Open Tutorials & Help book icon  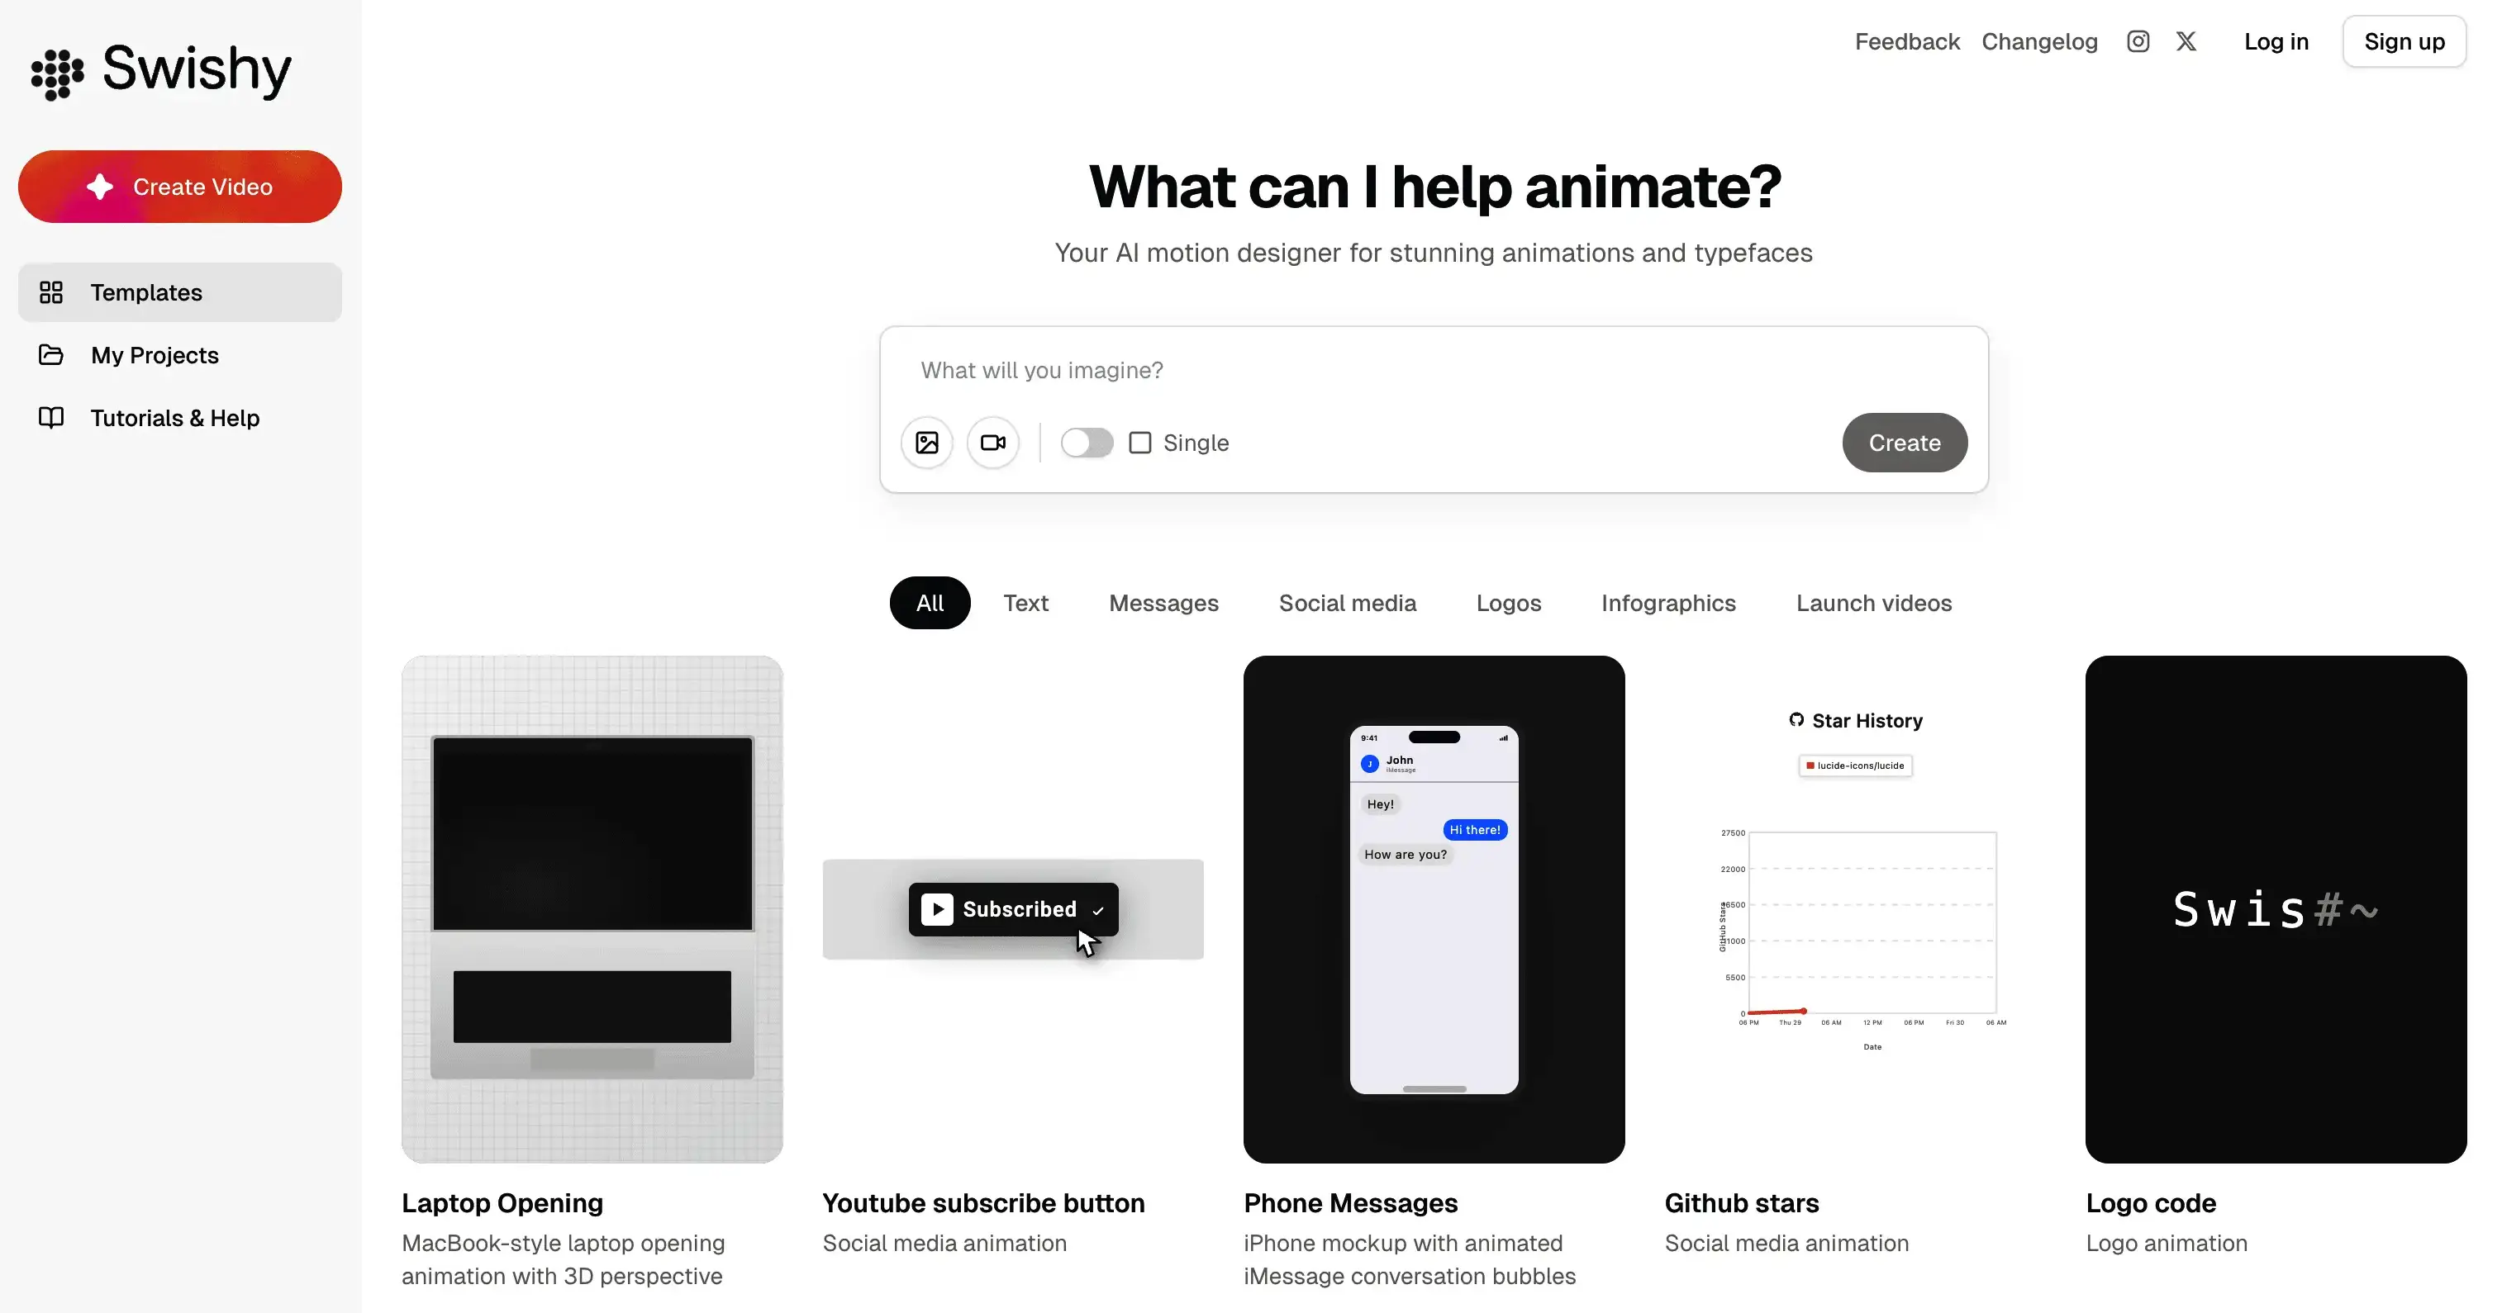coord(50,417)
